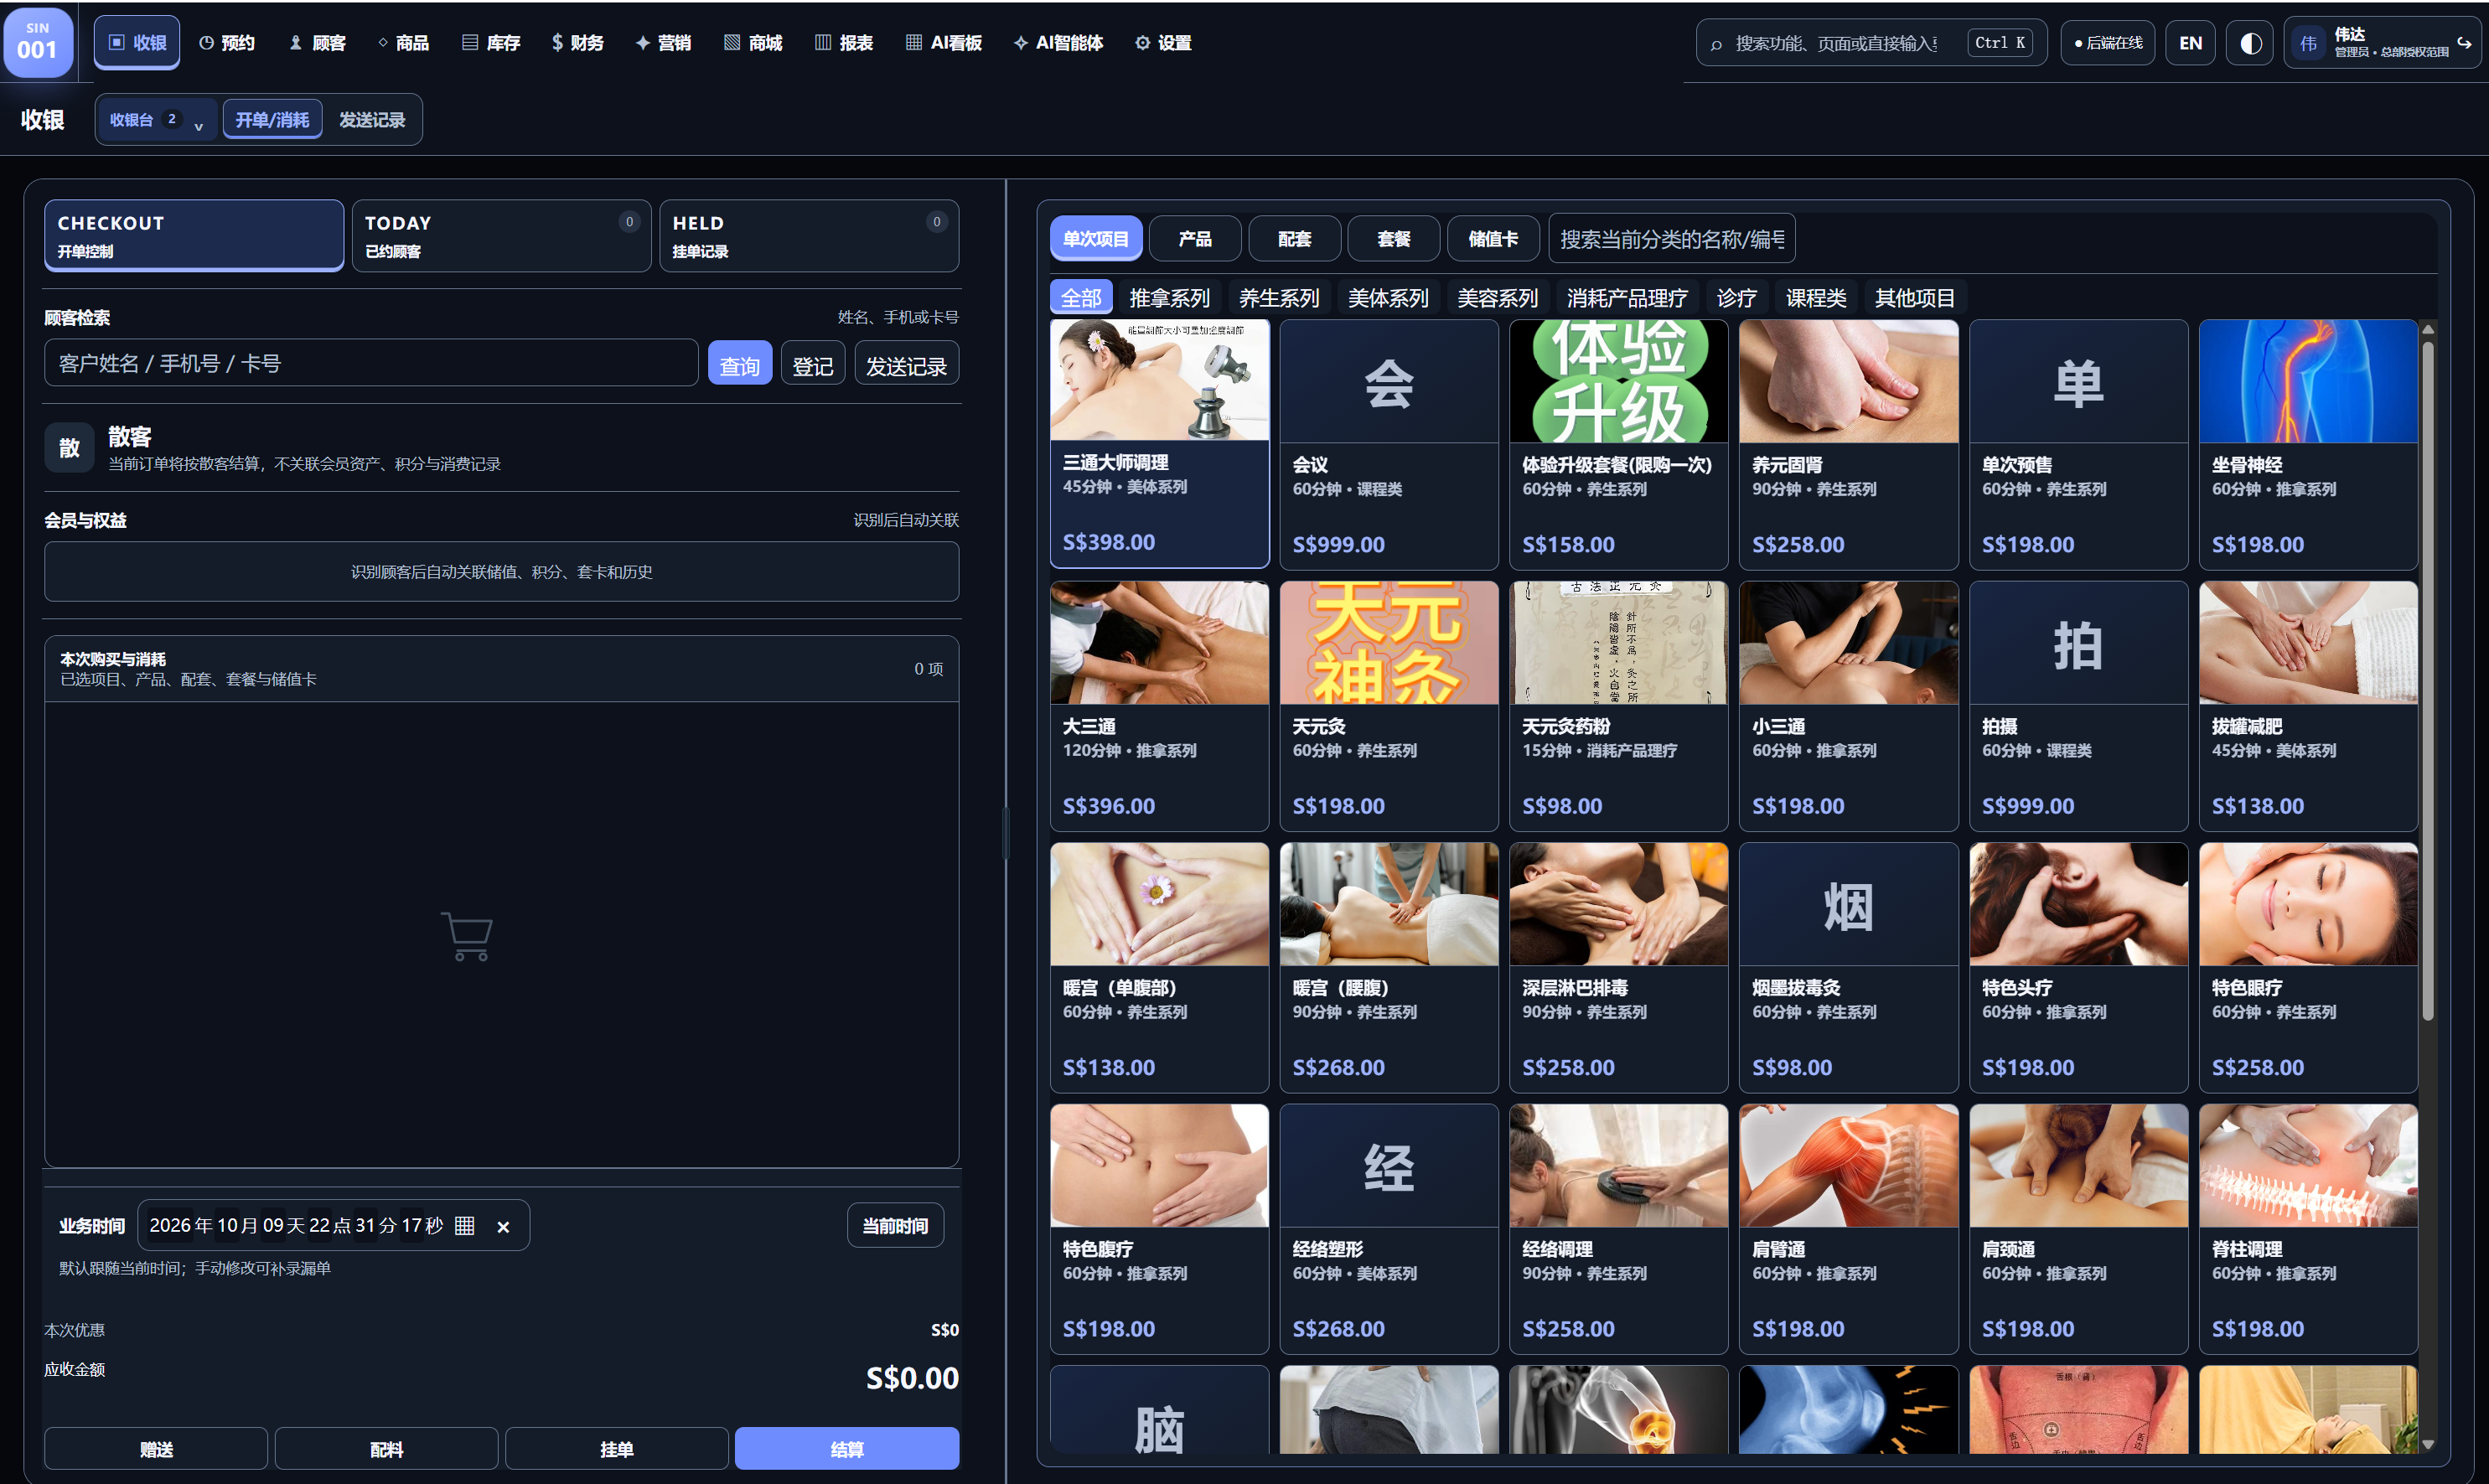
Task: Open the 预约 appointments menu
Action: [227, 43]
